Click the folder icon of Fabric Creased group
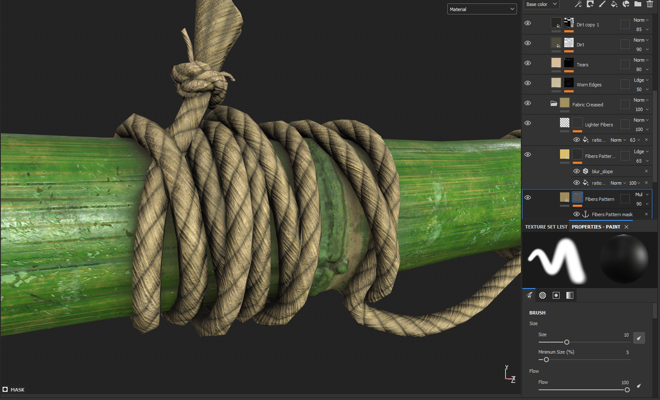 coord(554,103)
